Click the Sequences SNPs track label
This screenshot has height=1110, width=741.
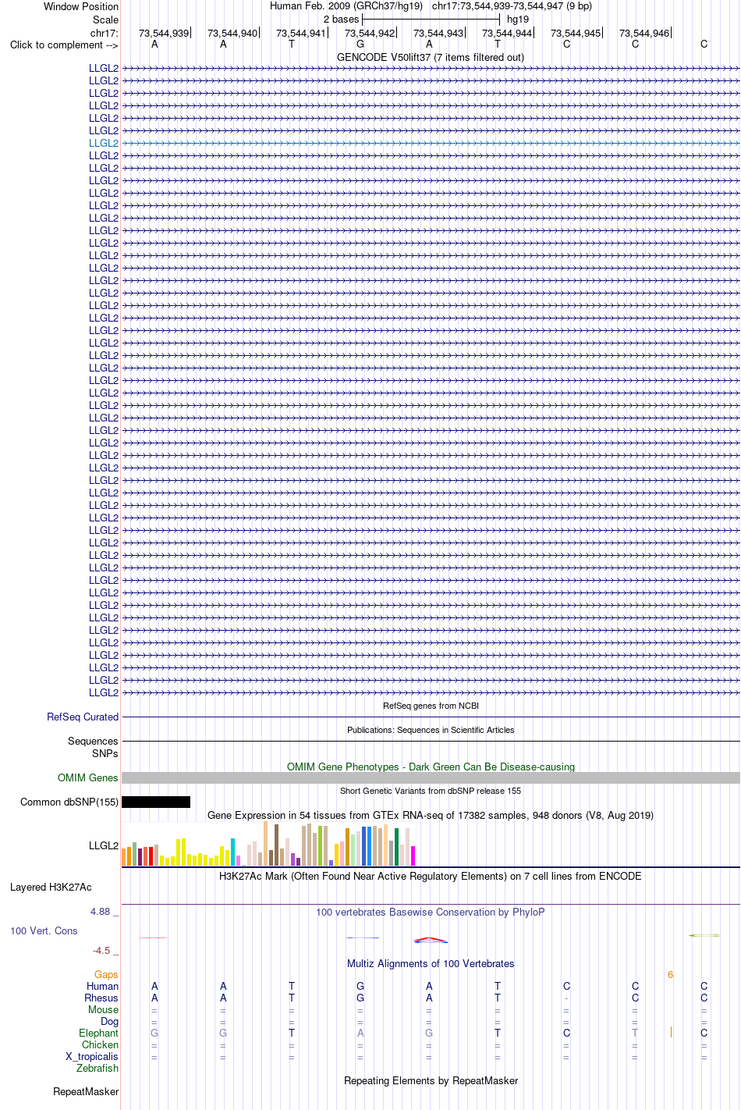click(93, 747)
